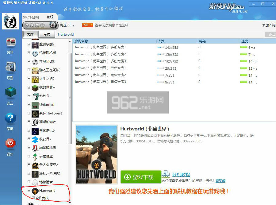276x205 pixels.
Task: Collapse the Hurtworld tree node
Action: coord(29,191)
